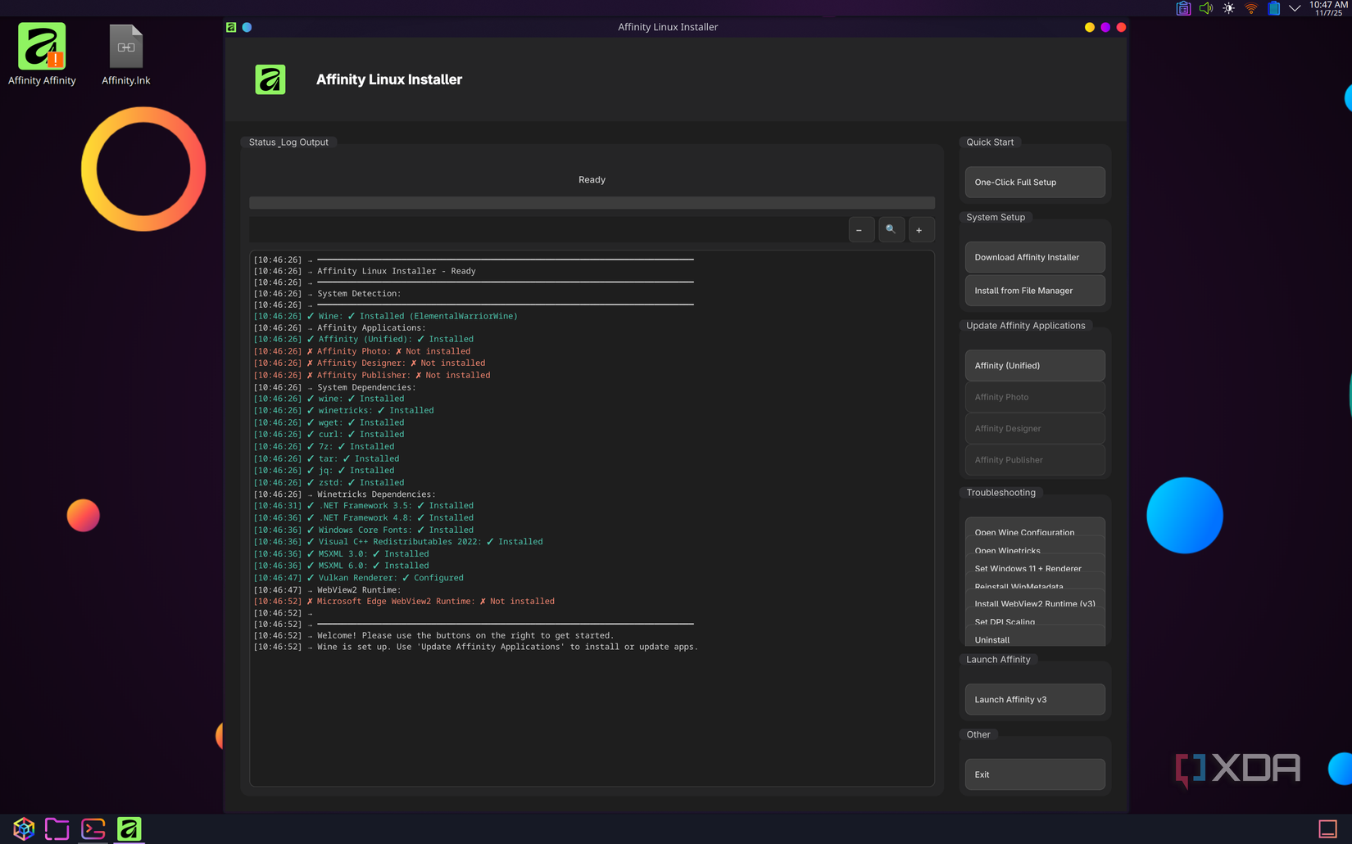Click the zoom out minus icon above the log
1352x844 pixels.
click(861, 229)
